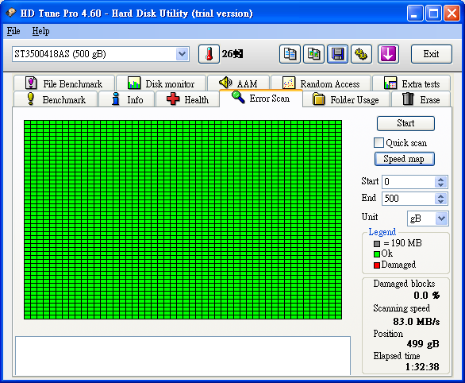Click the thermometer temperature icon
This screenshot has width=465, height=383.
209,54
